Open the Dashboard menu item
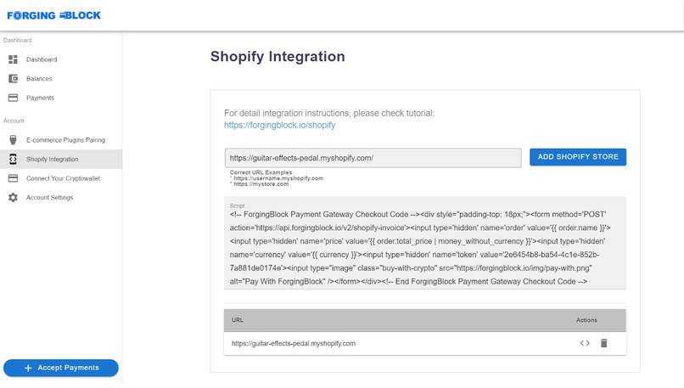This screenshot has width=684, height=388. pyautogui.click(x=61, y=59)
